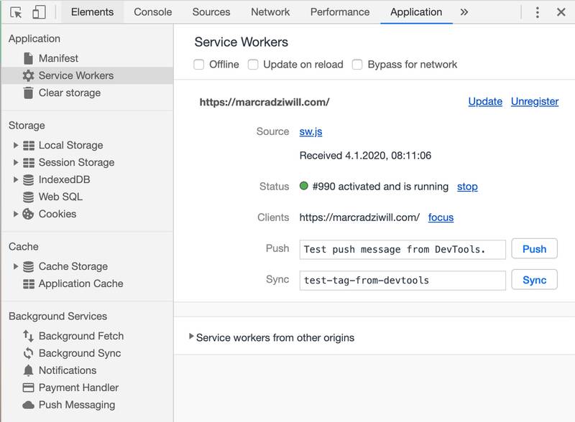The height and width of the screenshot is (422, 575).
Task: Expand Service workers from other origins
Action: click(x=191, y=337)
